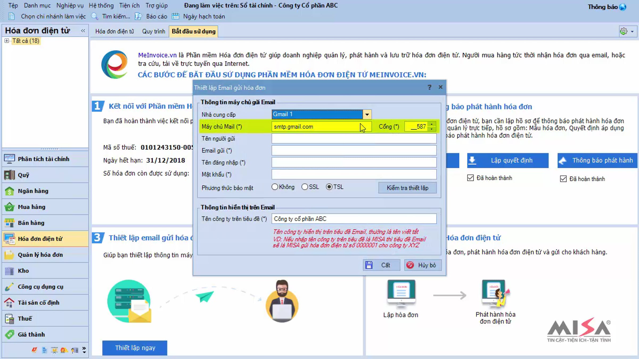Screen dimensions: 639x359
Task: Focus the Email gửi field
Action: pos(354,151)
